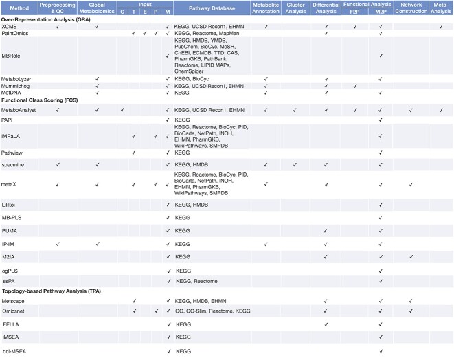Screen dimensions: 454x358
Task: Click the Pathview method name
Action: [x=12, y=153]
